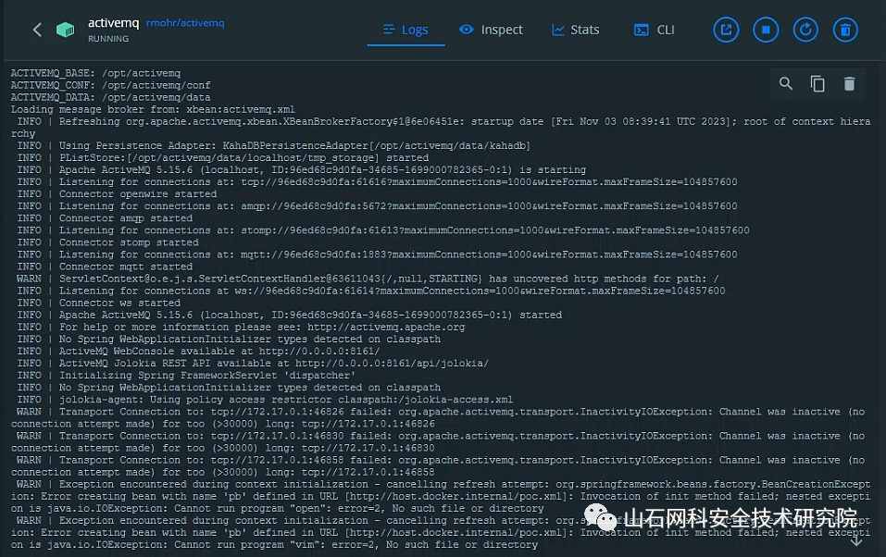This screenshot has height=557, width=886.
Task: Switch to the Logs tab
Action: (x=406, y=30)
